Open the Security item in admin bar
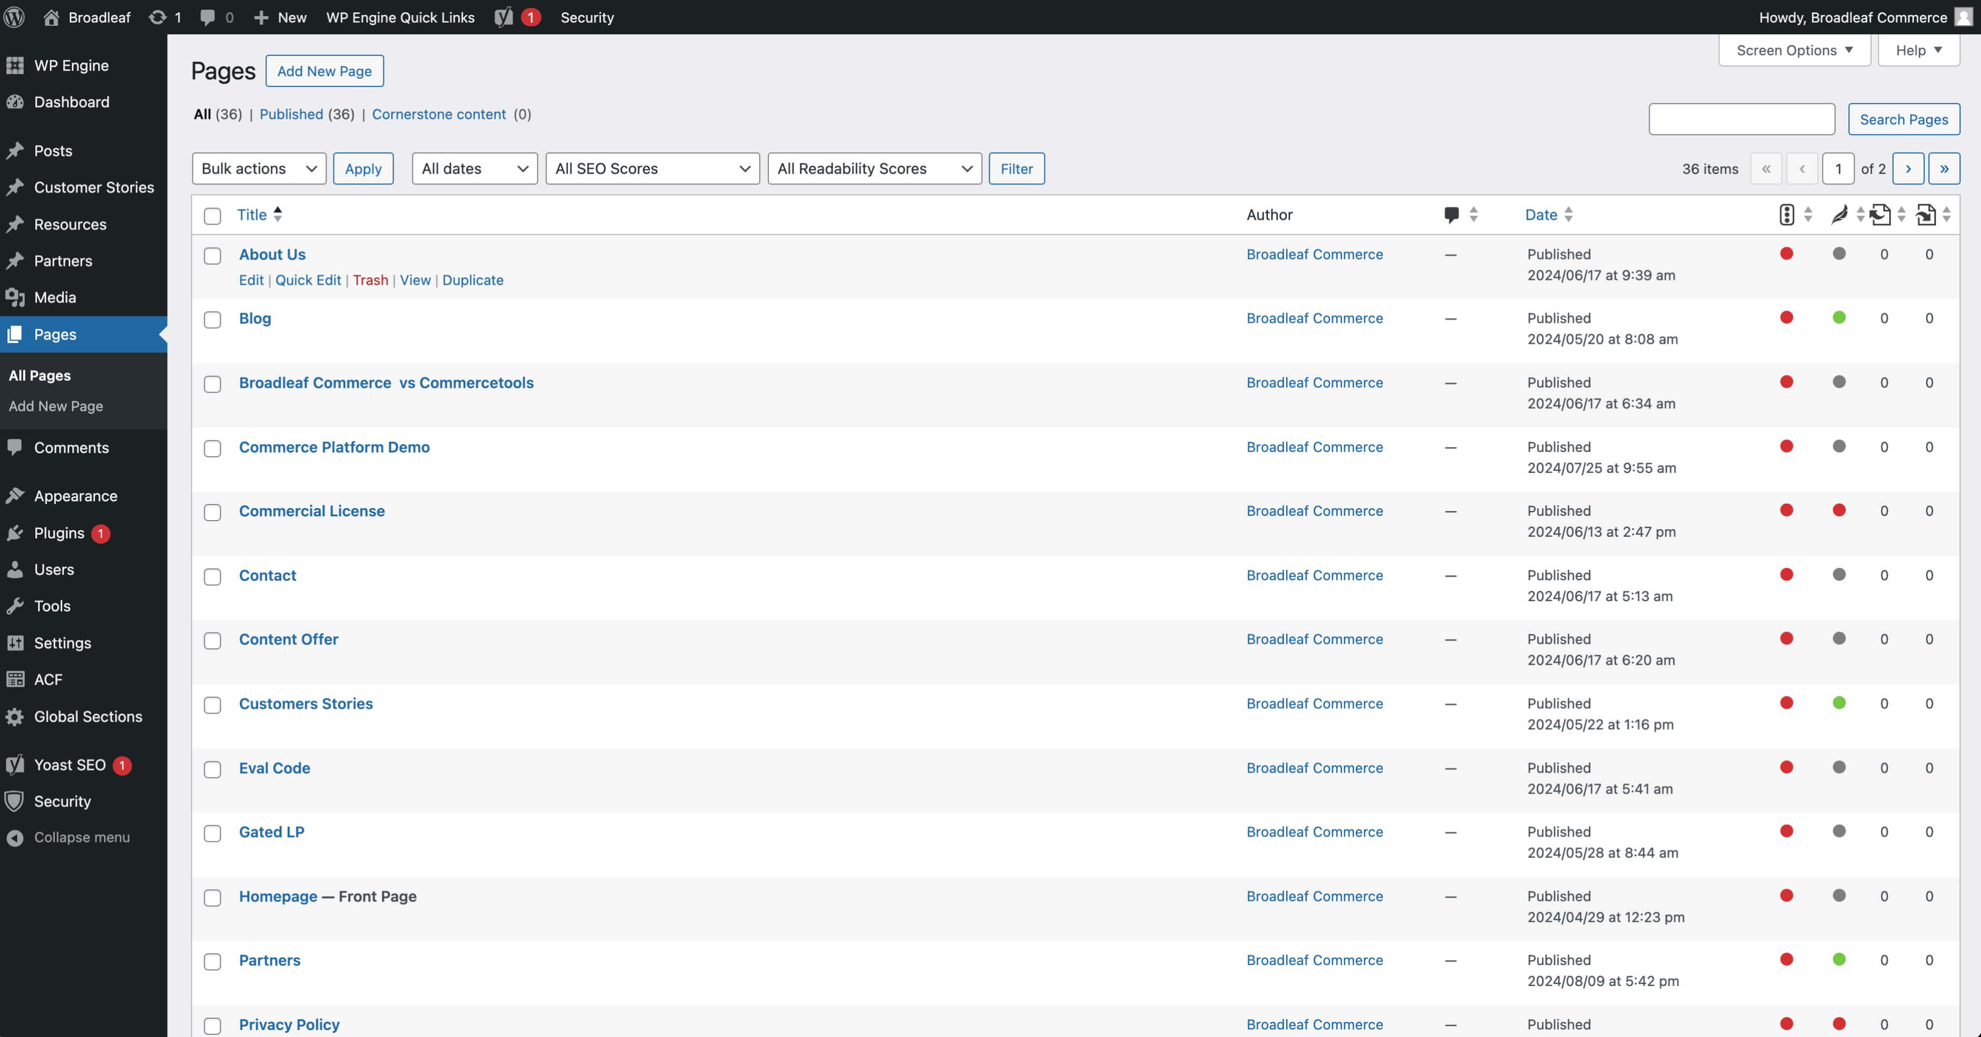Image resolution: width=1981 pixels, height=1037 pixels. tap(587, 17)
